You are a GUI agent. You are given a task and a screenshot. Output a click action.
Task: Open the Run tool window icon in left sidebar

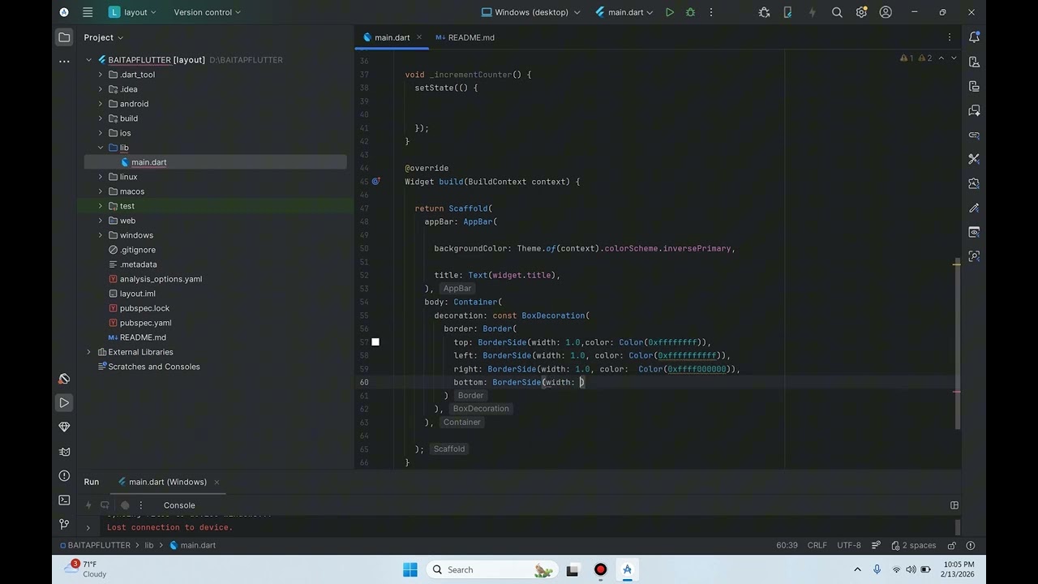[64, 403]
